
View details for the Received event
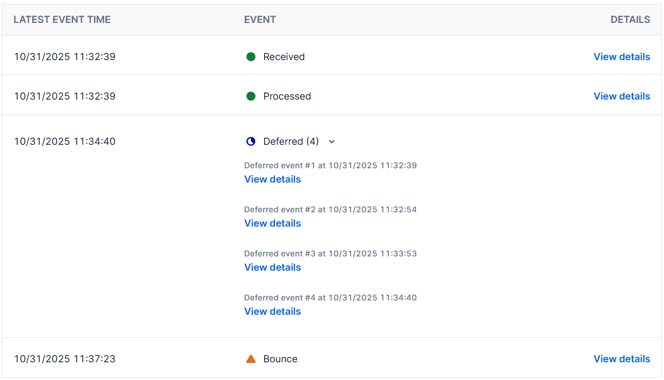(622, 57)
